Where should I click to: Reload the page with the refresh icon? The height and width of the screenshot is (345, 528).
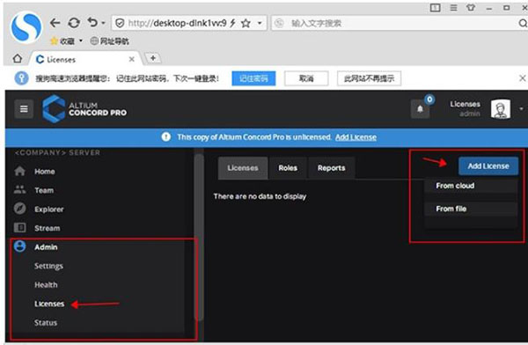coord(74,23)
